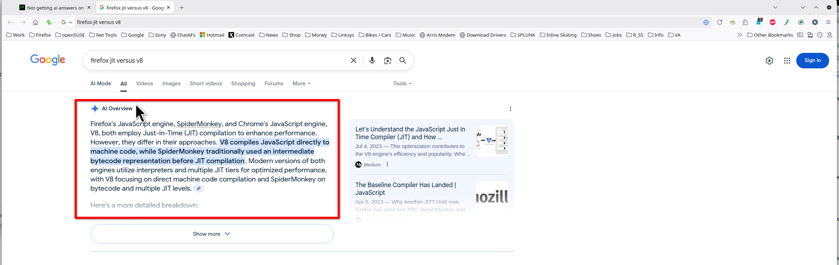Click the SpiderMonkey underlined link
Viewport: 839px width, 265px height.
click(199, 124)
